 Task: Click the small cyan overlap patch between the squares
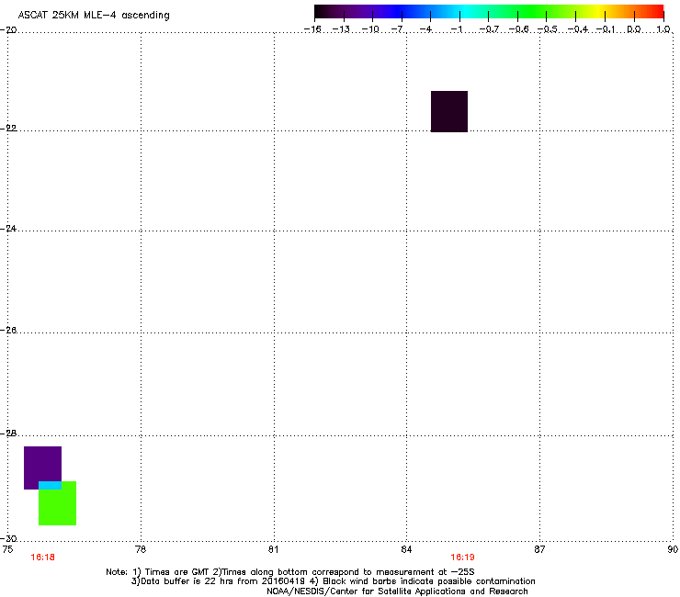point(50,485)
